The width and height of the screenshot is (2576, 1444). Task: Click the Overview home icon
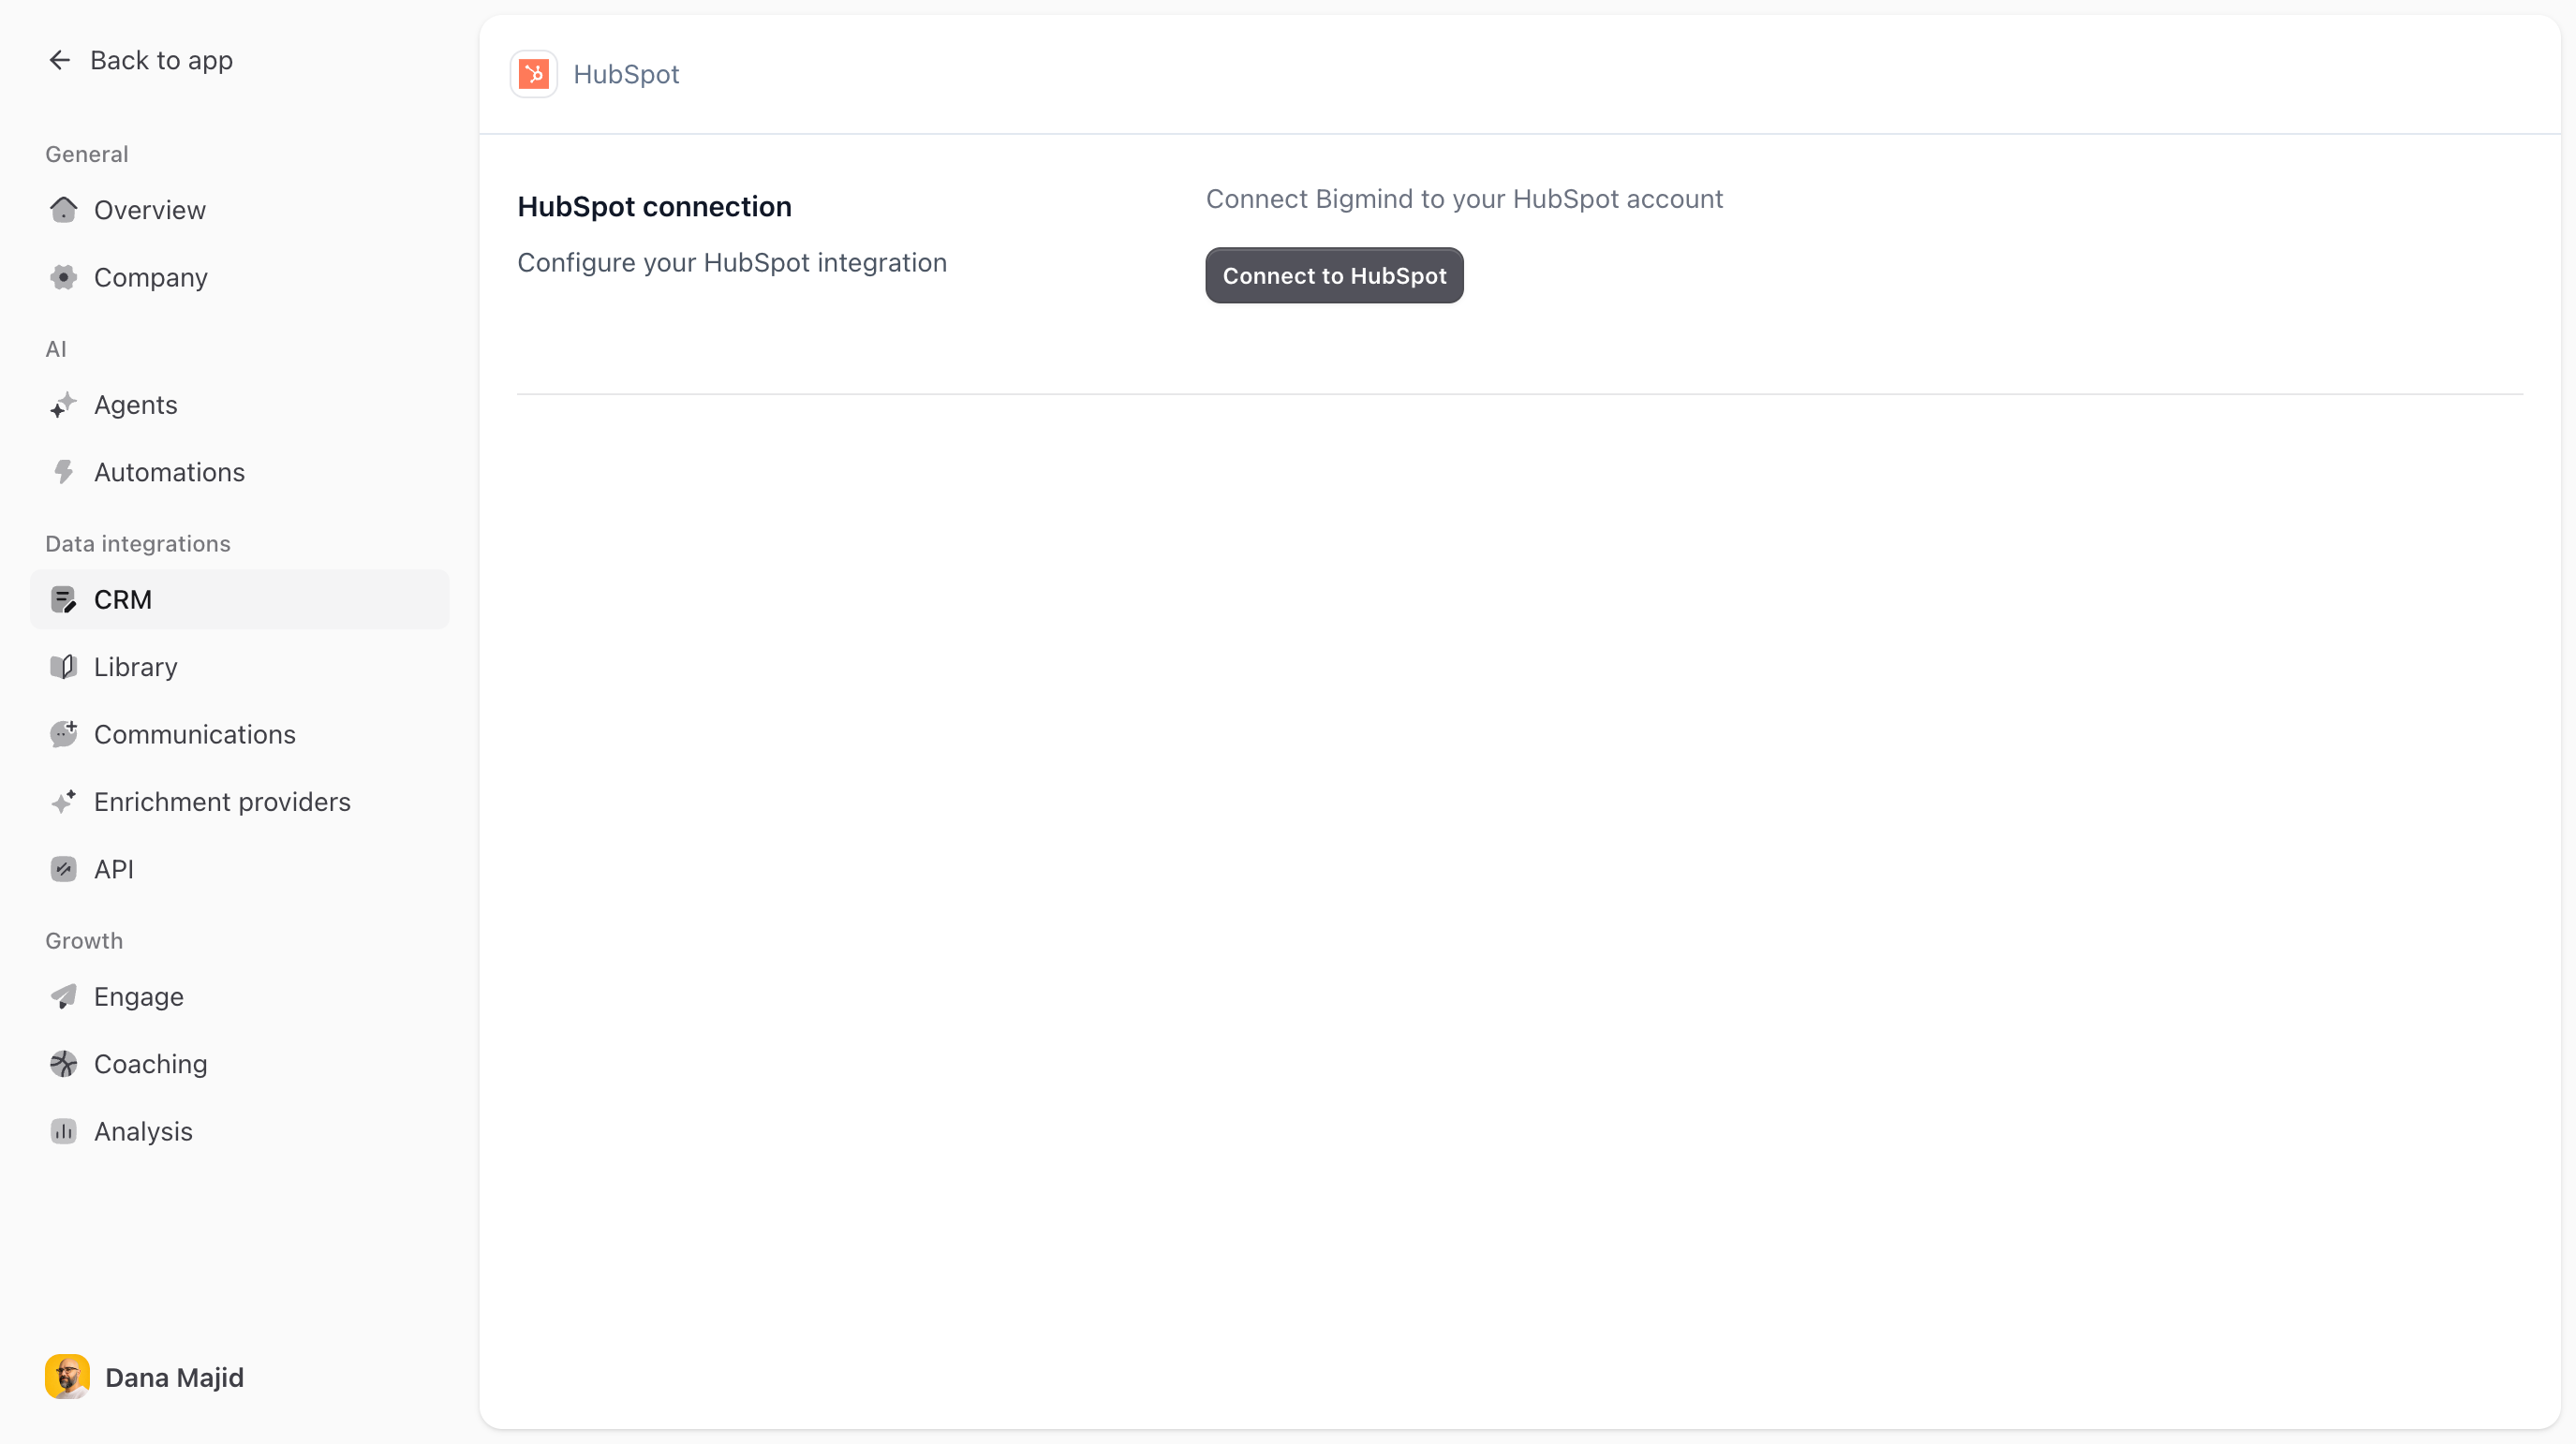point(63,209)
